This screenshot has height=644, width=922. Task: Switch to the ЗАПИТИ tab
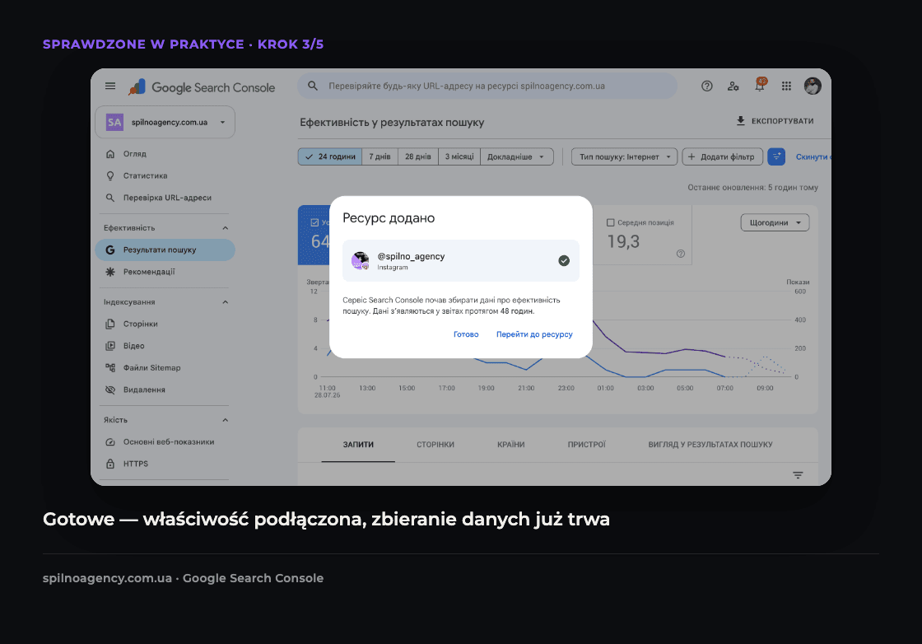358,445
